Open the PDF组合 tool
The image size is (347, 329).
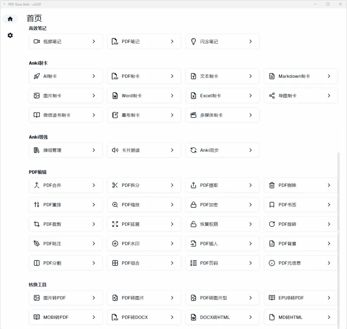coord(144,263)
